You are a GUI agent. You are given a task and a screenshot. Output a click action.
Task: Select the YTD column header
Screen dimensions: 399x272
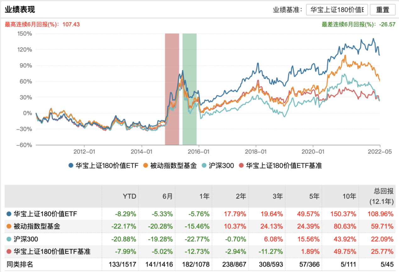(129, 197)
